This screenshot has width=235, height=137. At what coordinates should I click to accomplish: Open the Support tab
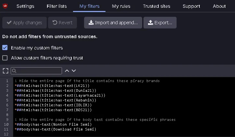point(191,6)
